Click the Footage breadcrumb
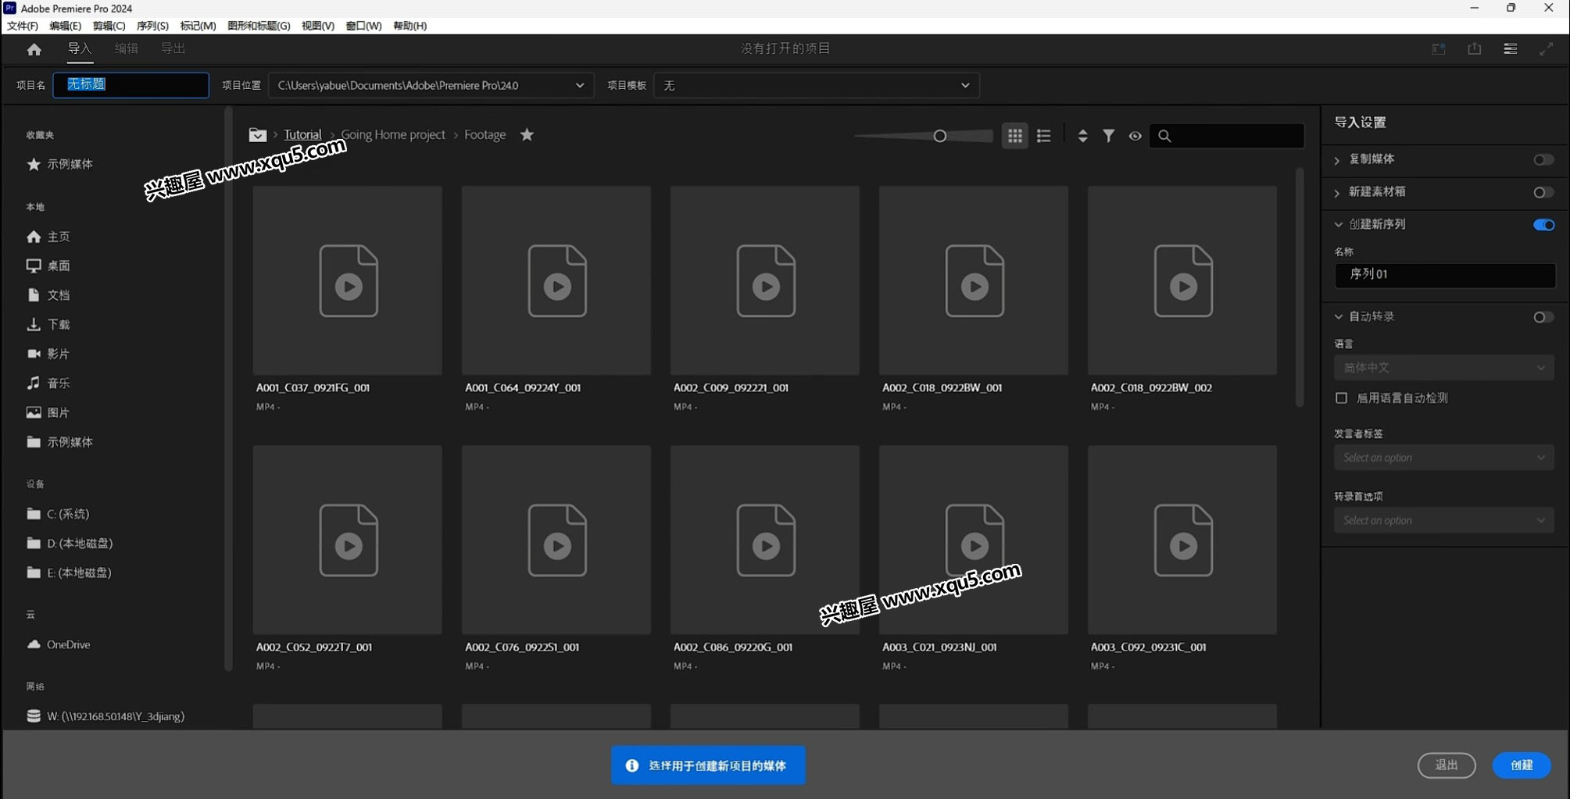The height and width of the screenshot is (799, 1570). [x=485, y=134]
